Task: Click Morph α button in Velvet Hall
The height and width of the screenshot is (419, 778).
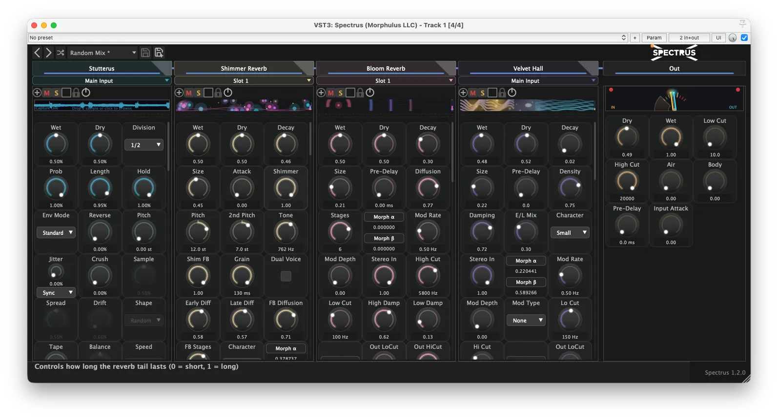Action: coord(526,261)
